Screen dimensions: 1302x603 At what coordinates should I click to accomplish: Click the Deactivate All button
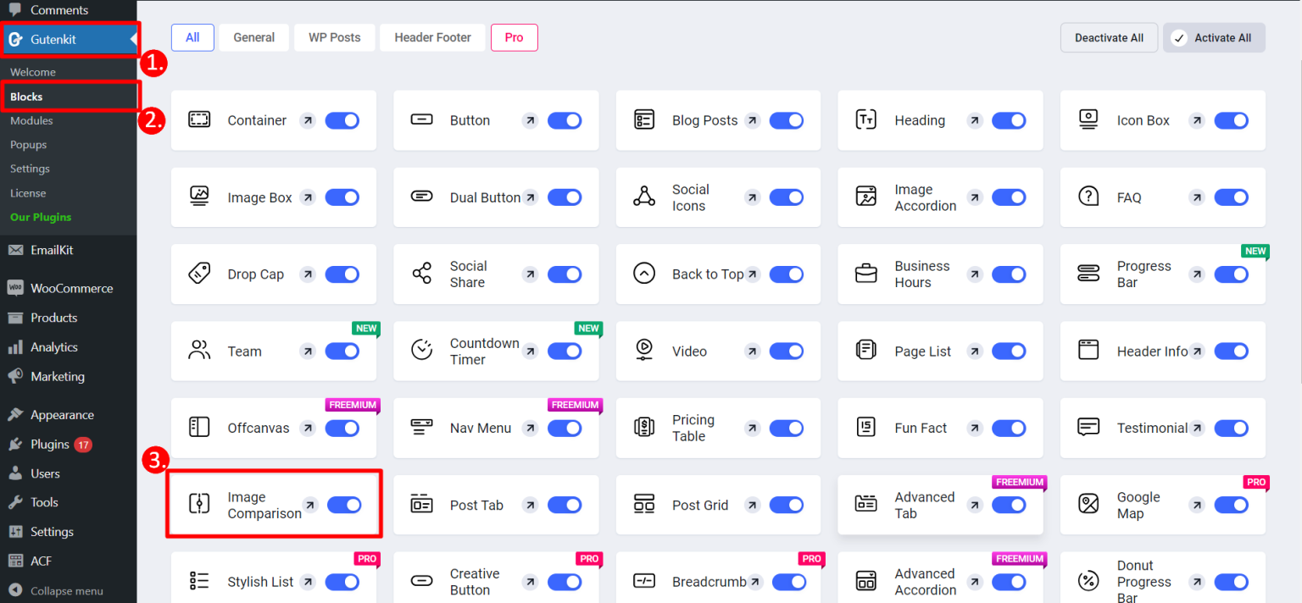[1109, 37]
